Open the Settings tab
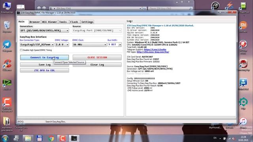The height and width of the screenshot is (142, 253). point(87,22)
